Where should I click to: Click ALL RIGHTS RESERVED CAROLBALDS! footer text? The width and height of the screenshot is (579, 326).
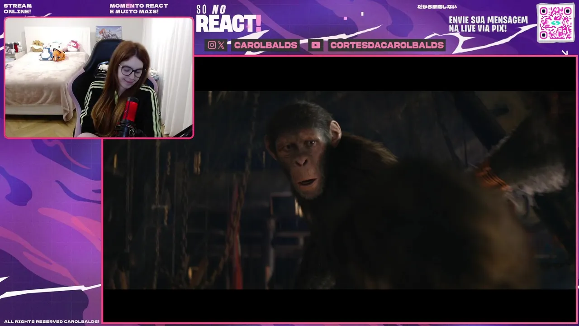(x=52, y=321)
